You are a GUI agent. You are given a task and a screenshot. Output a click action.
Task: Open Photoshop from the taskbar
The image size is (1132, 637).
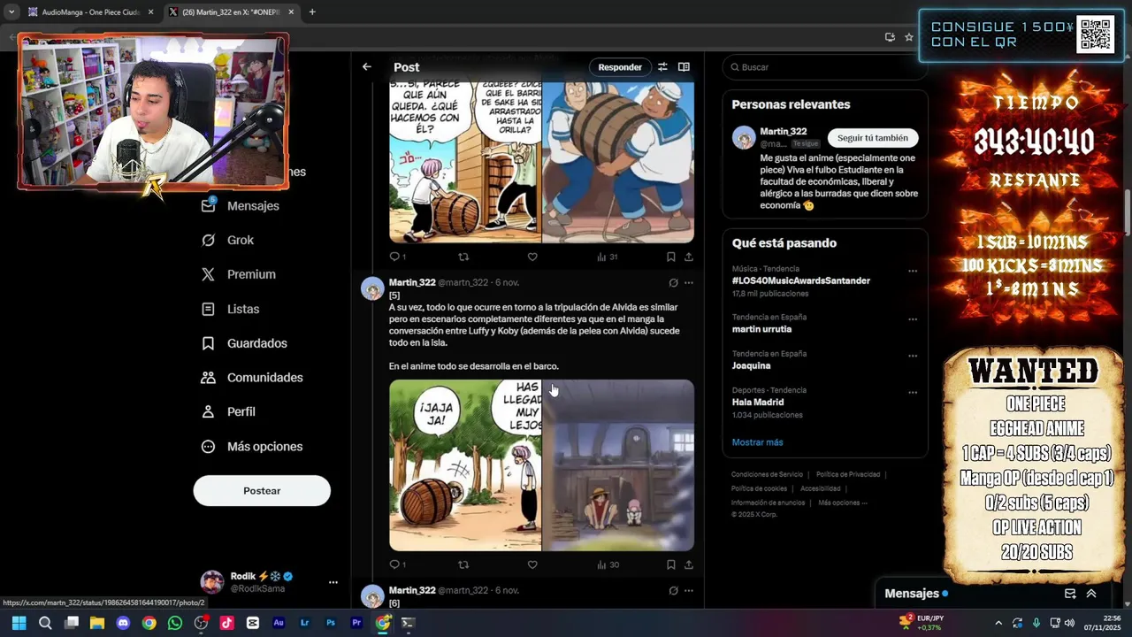(x=331, y=623)
